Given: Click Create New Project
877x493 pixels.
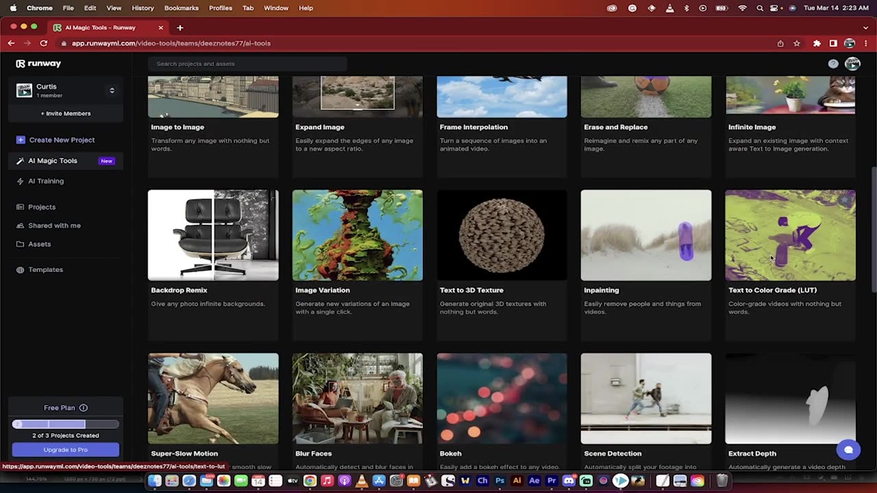Looking at the screenshot, I should [62, 140].
